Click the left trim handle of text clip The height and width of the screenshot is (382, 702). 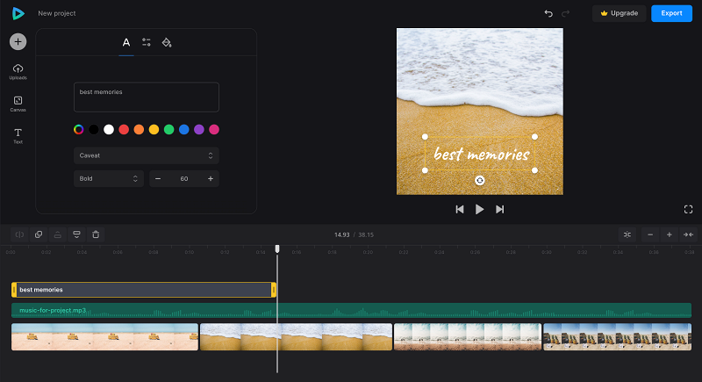(x=14, y=290)
